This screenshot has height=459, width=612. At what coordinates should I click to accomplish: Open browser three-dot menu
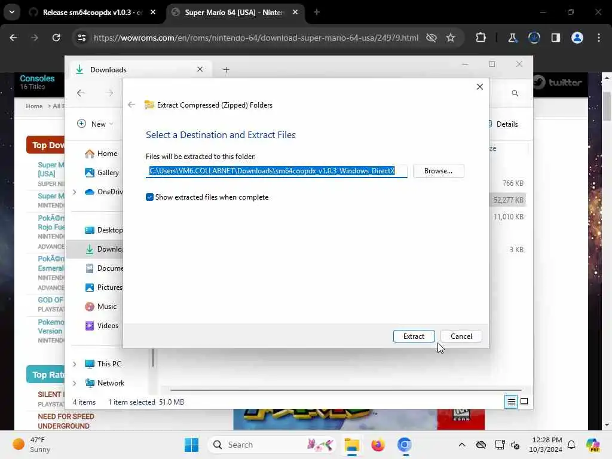(x=599, y=38)
